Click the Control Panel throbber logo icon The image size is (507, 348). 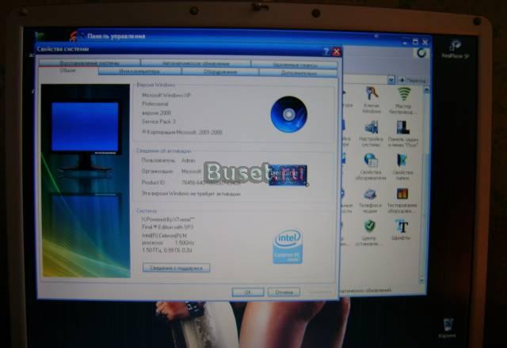coord(421,53)
